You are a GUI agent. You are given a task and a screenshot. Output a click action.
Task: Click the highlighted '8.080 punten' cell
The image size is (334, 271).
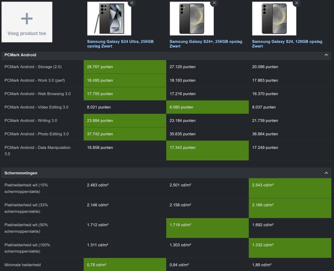point(207,107)
